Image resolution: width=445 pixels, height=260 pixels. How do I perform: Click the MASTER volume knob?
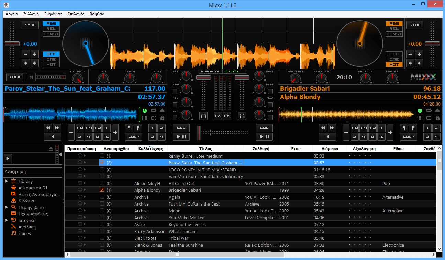pos(392,79)
